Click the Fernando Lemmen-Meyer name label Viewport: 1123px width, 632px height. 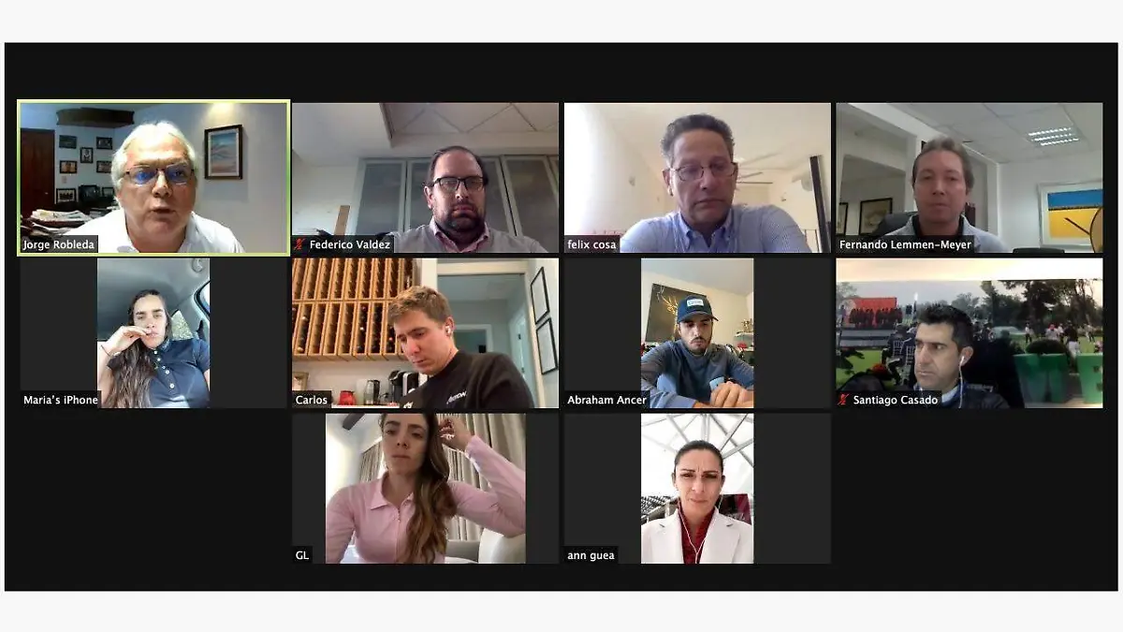pyautogui.click(x=906, y=244)
